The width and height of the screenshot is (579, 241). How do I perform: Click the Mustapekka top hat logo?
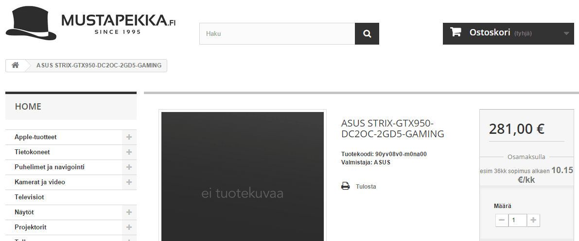pyautogui.click(x=31, y=23)
